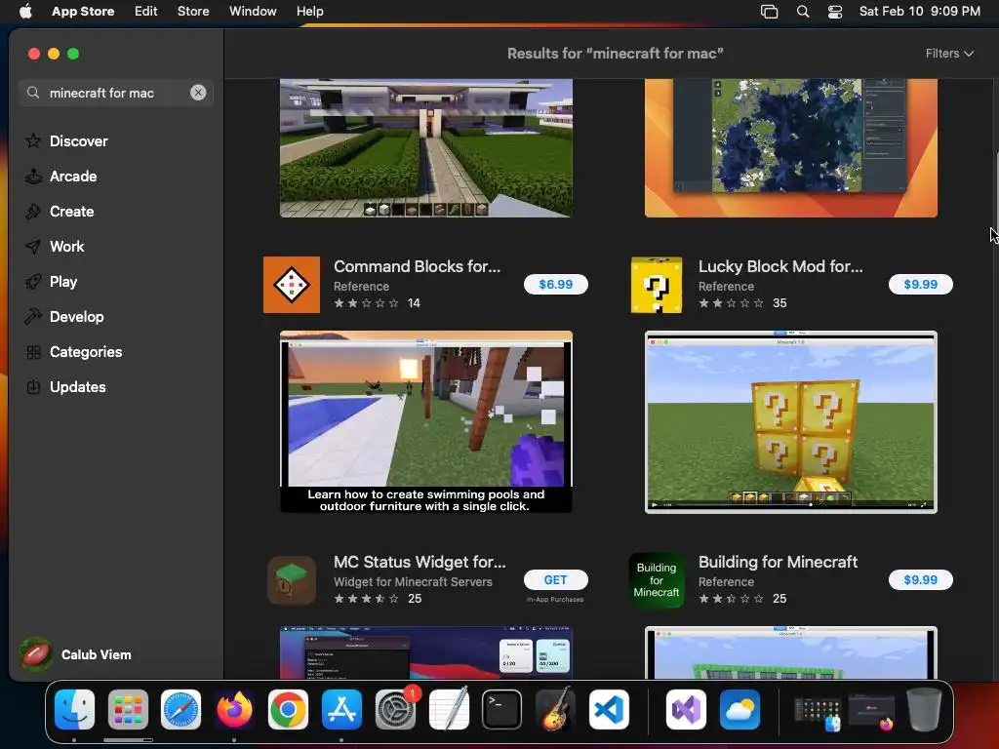View swimming pool screenshot of Command Blocks

(x=426, y=421)
